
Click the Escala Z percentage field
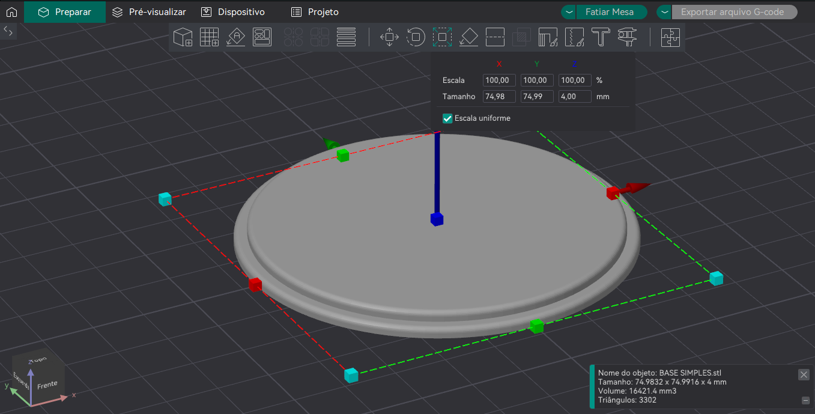(575, 80)
